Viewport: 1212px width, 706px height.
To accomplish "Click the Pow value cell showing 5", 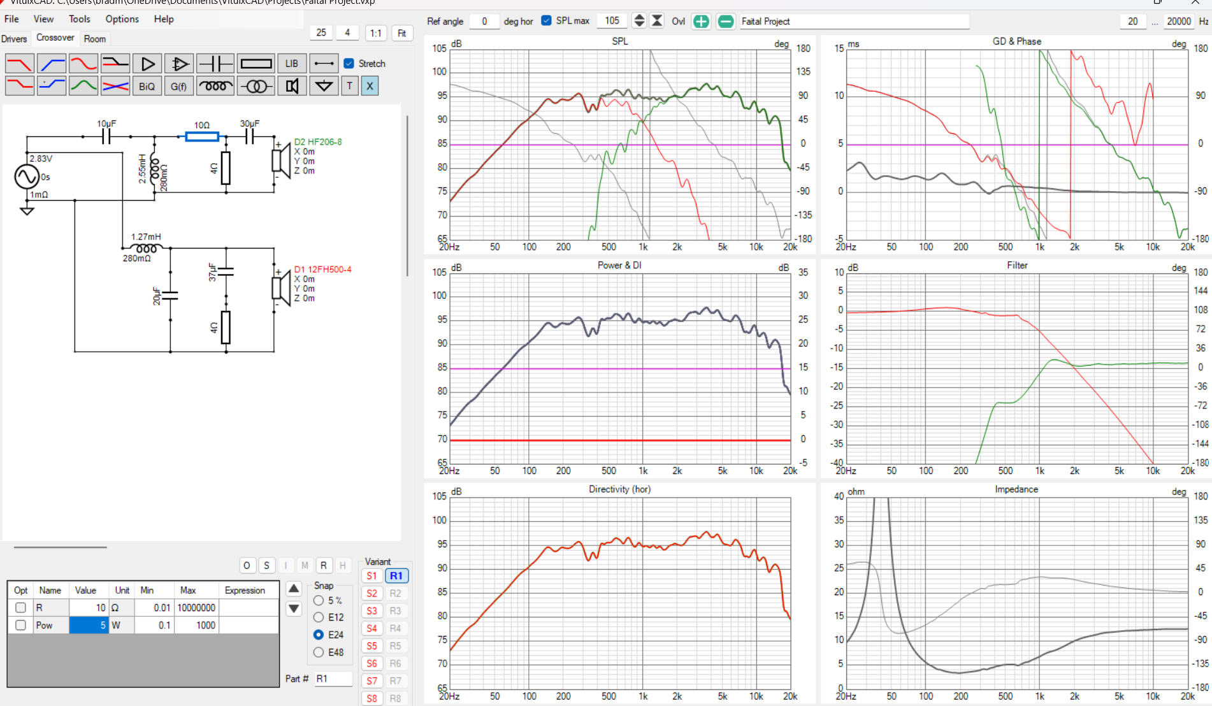I will click(x=89, y=625).
